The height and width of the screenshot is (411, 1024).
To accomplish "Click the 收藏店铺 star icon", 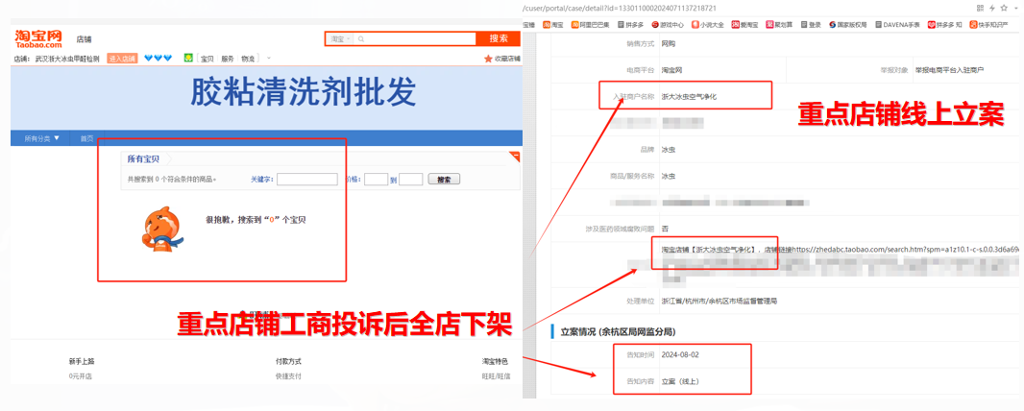I will [488, 59].
